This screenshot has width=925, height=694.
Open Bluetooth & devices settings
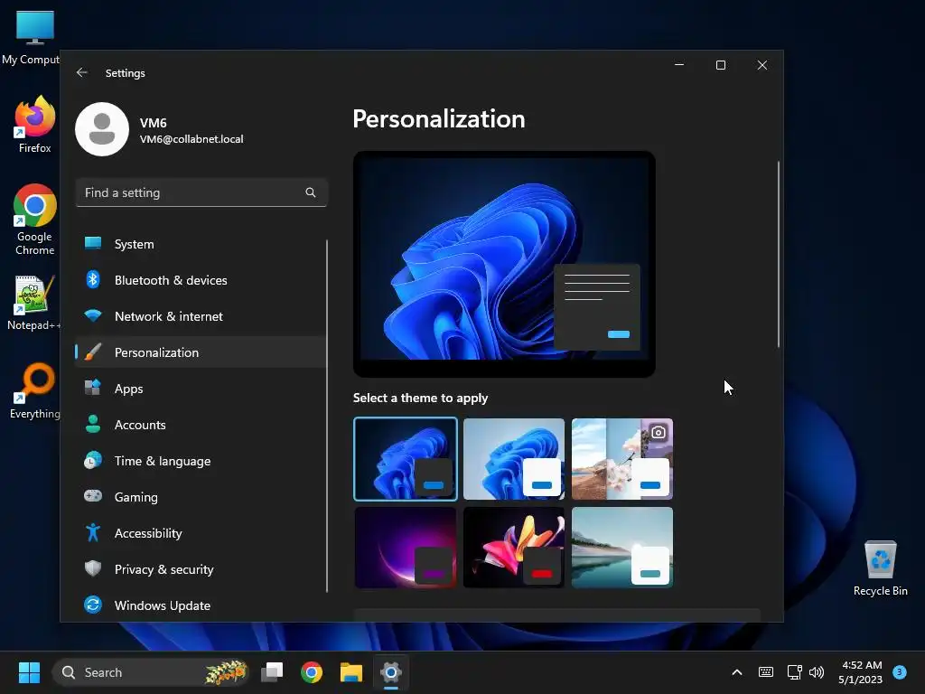(x=201, y=280)
